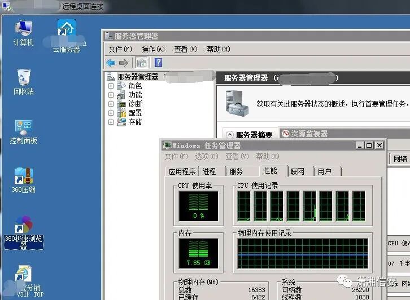Select 诊断 in the server tree
The width and height of the screenshot is (410, 300).
click(135, 104)
